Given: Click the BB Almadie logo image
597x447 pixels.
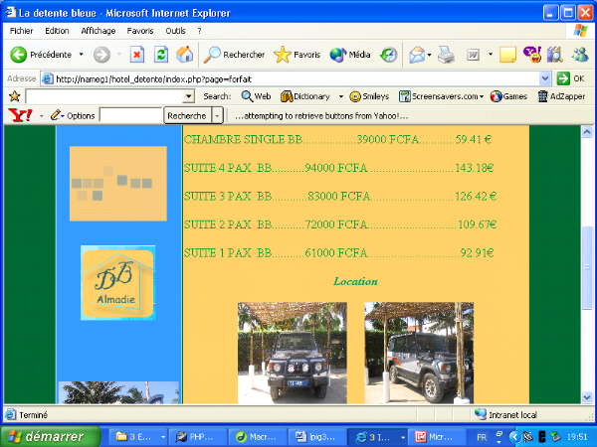Looking at the screenshot, I should pyautogui.click(x=117, y=283).
